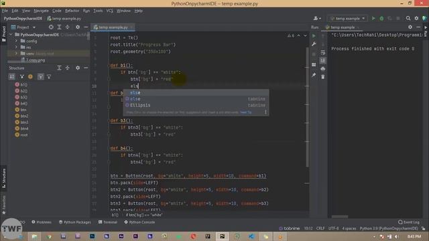Run temp example with the green toolbar arrow

click(x=373, y=18)
